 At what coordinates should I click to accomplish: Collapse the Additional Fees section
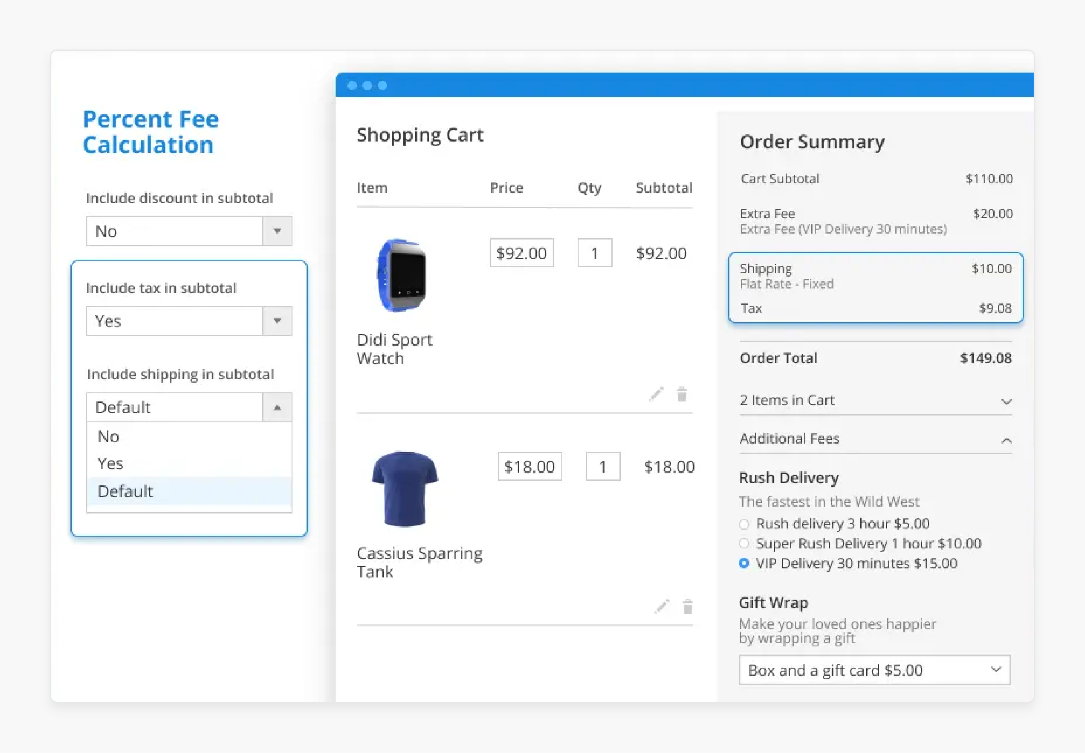coord(876,439)
